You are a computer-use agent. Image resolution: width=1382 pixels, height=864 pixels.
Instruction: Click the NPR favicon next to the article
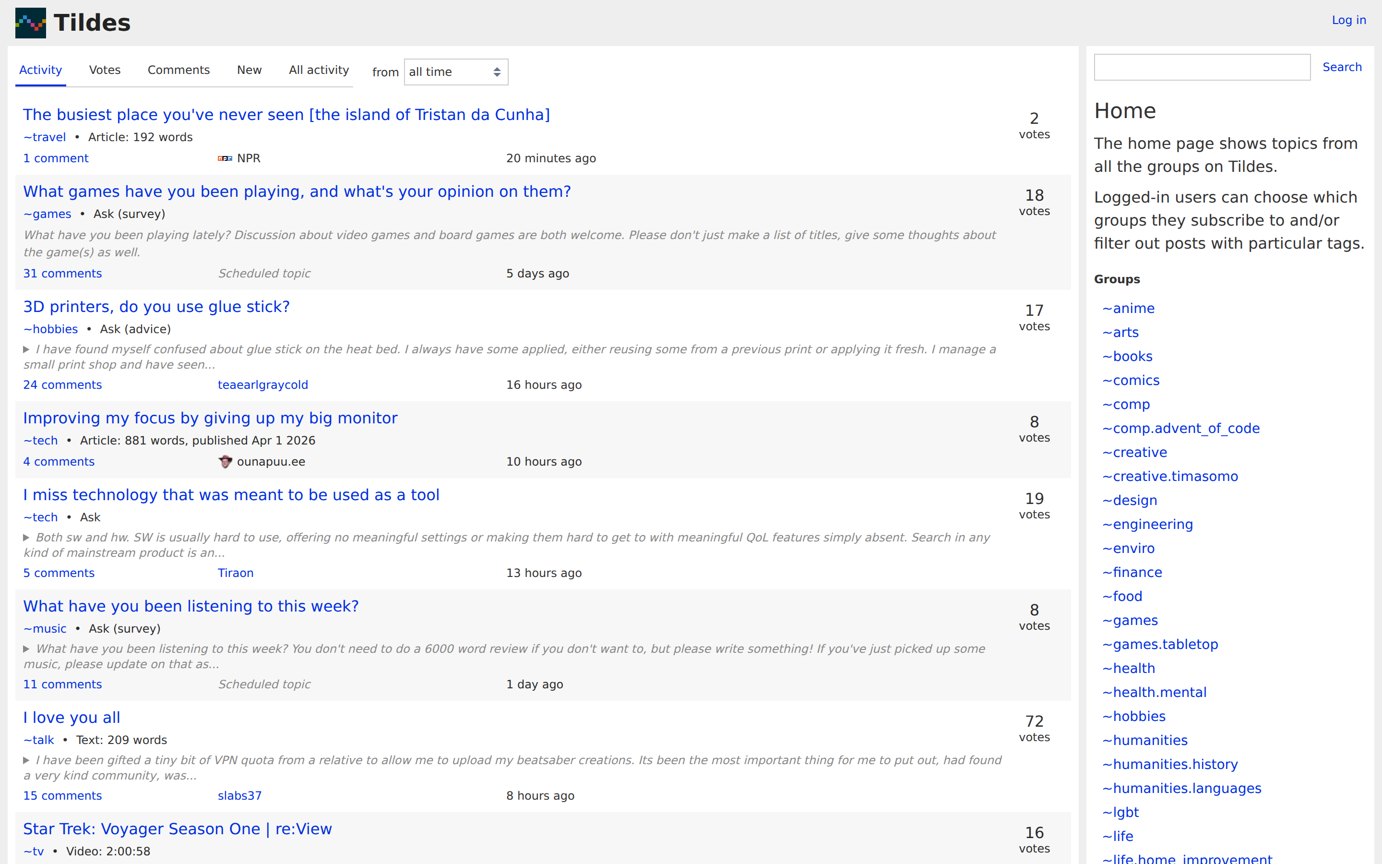(x=224, y=158)
